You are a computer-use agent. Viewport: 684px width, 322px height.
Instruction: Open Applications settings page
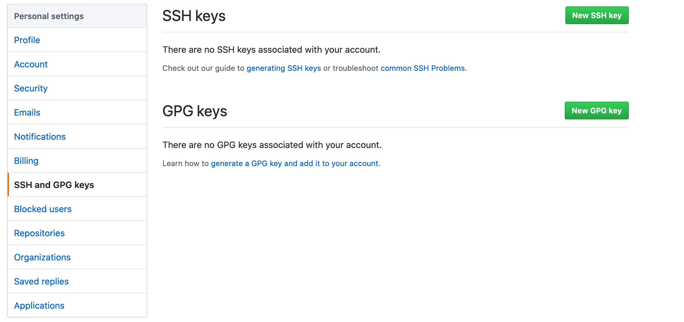pos(39,305)
